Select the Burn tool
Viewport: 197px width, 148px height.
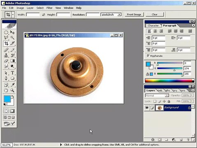pyautogui.click(x=12, y=66)
